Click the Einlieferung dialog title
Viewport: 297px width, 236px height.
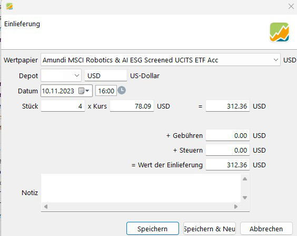click(x=22, y=24)
